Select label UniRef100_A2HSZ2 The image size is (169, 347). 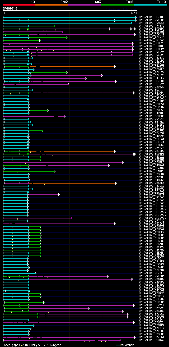(x=152, y=226)
